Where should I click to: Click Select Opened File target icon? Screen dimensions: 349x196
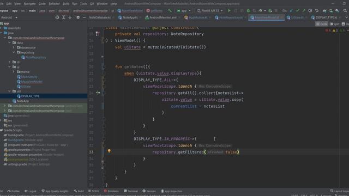coord(57,17)
